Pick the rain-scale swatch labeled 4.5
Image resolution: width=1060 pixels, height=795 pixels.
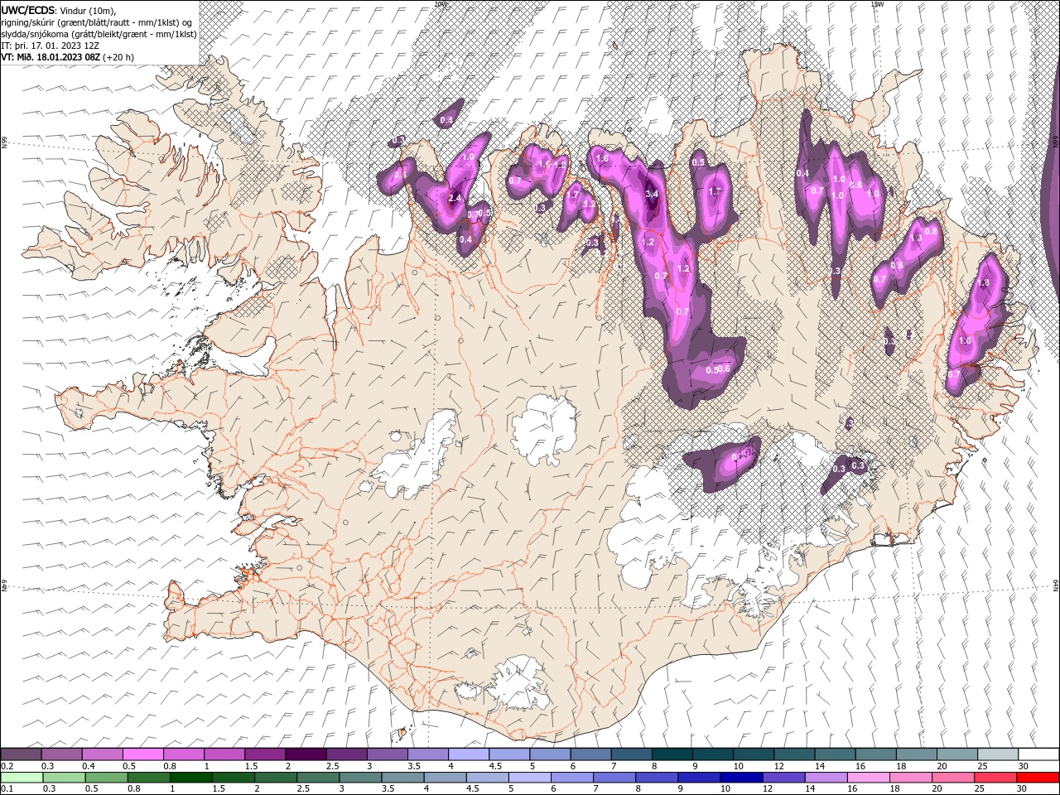(x=487, y=778)
